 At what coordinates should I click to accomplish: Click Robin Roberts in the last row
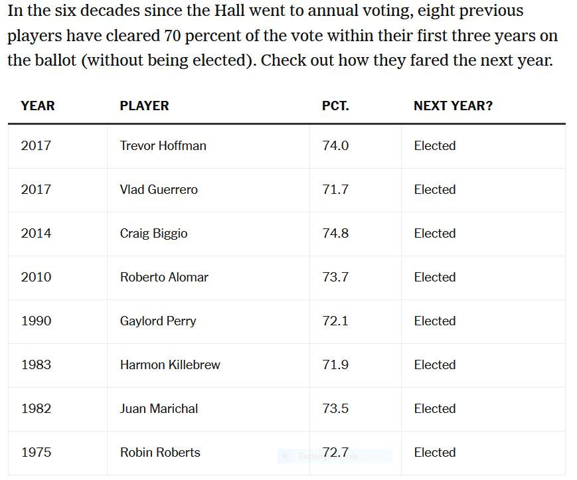click(x=160, y=452)
